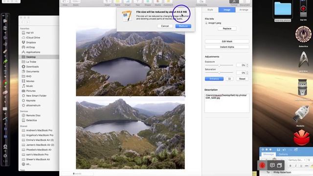Viewport: 313px width, 176px height.
Task: Click the Media toolbar icon
Action: pyautogui.click(x=157, y=2)
